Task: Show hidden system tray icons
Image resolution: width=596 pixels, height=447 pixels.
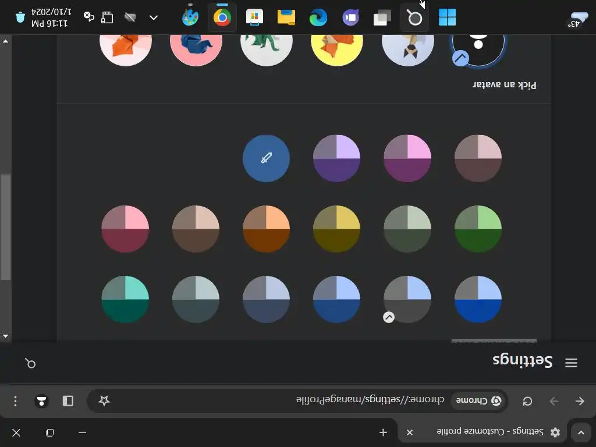Action: [x=154, y=17]
